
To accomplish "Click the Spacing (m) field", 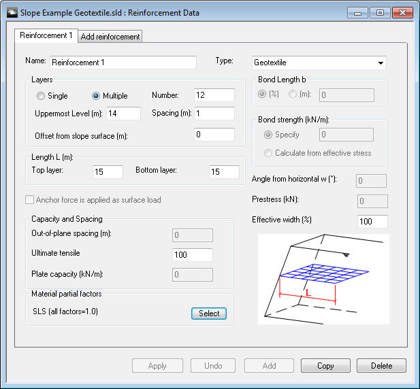I will (214, 114).
